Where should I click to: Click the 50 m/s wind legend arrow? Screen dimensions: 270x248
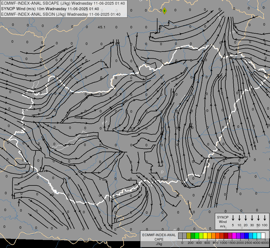pyautogui.click(x=258, y=218)
